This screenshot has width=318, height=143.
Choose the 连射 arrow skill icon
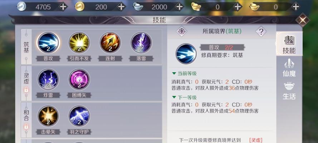tap(110, 43)
